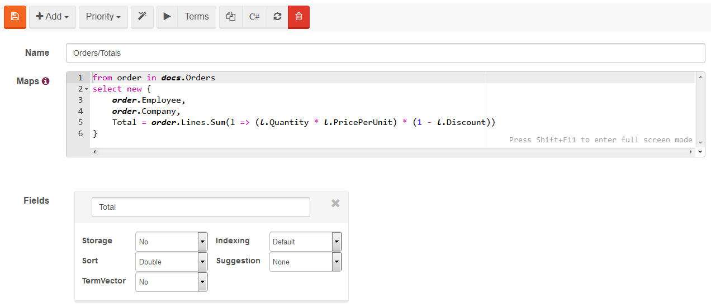The image size is (711, 308).
Task: Click on 'order.Company,' code line
Action: click(146, 111)
